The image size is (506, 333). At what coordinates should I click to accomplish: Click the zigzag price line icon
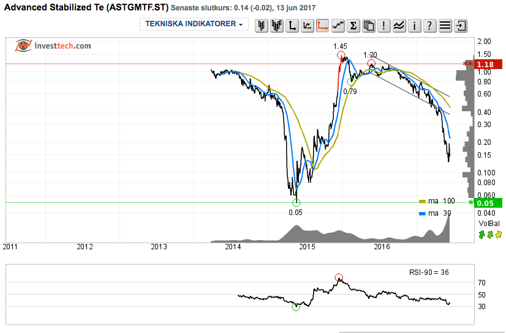(x=338, y=26)
